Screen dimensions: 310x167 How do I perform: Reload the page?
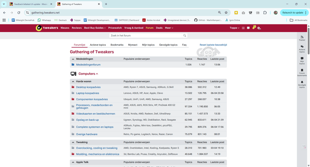[x=19, y=12]
